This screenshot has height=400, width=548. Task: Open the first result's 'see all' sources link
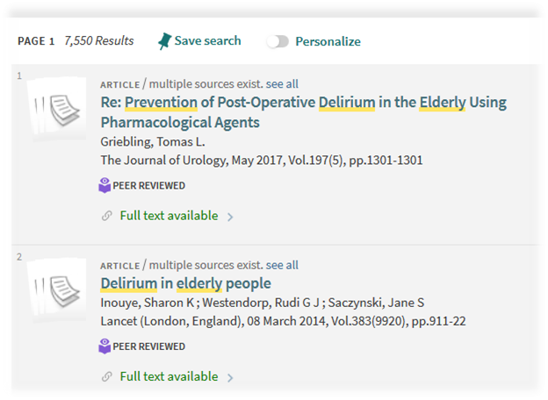tap(282, 84)
